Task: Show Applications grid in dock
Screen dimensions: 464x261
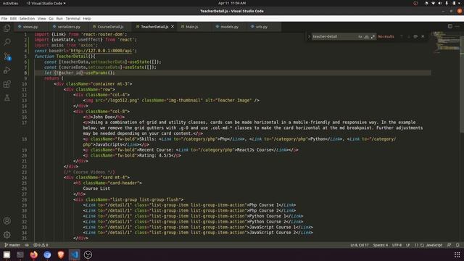Action: click(457, 254)
